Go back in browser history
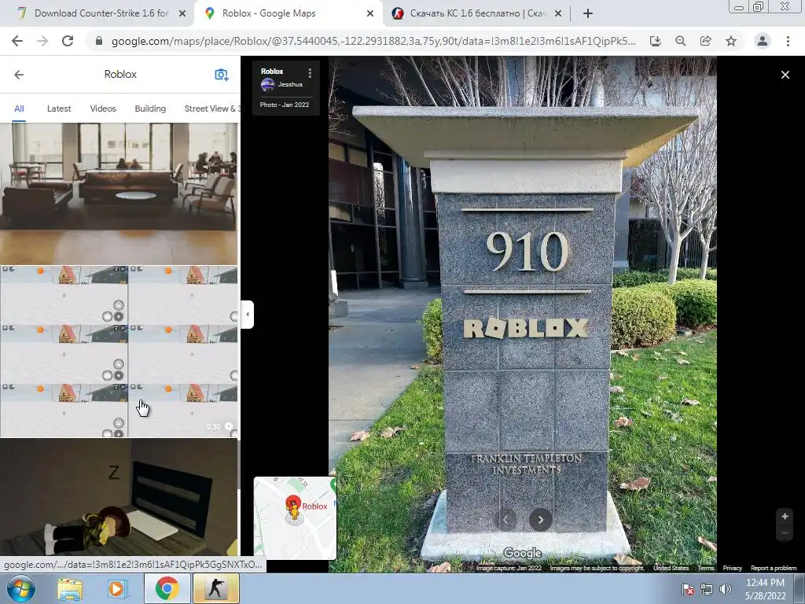This screenshot has height=604, width=805. [x=17, y=41]
